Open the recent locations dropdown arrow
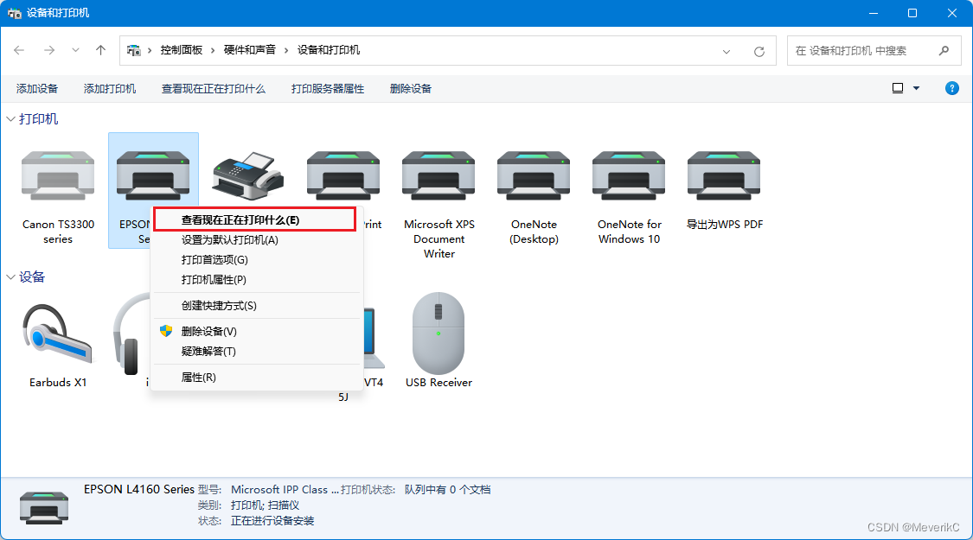The height and width of the screenshot is (540, 973). 76,50
